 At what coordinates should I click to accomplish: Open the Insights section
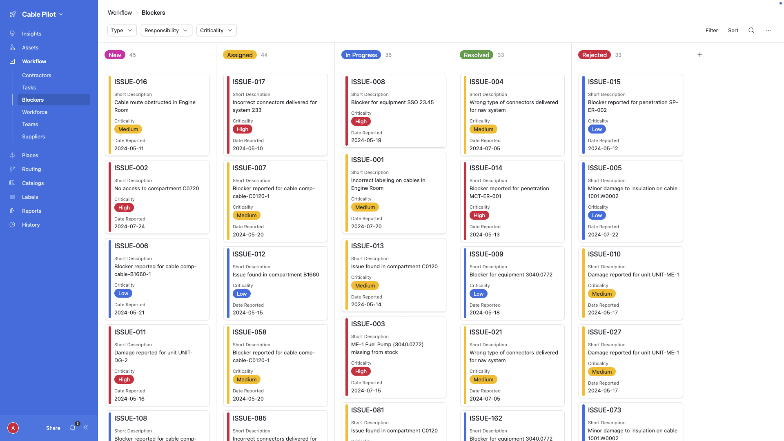[x=31, y=33]
